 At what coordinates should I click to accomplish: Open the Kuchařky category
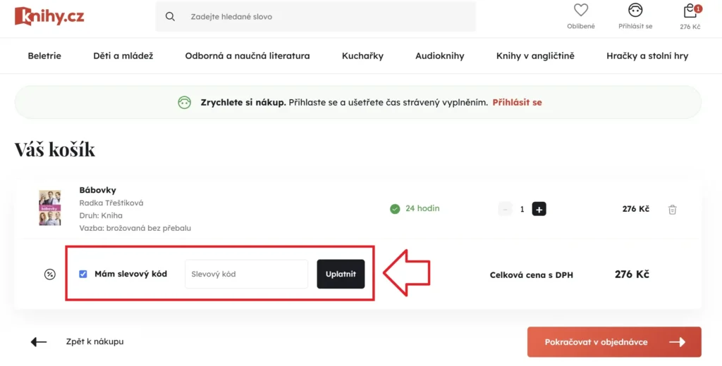coord(362,56)
